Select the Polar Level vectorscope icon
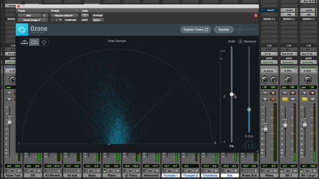 [24, 42]
